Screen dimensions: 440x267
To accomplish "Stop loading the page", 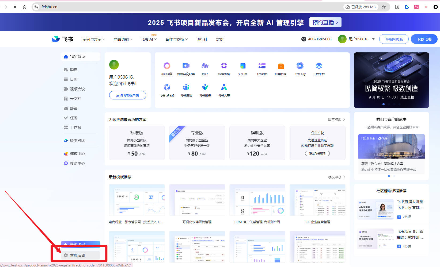I will tap(15, 7).
